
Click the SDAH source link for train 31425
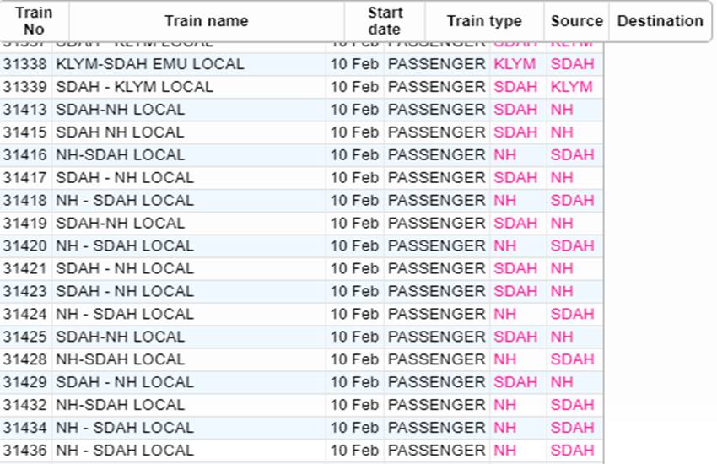click(515, 337)
